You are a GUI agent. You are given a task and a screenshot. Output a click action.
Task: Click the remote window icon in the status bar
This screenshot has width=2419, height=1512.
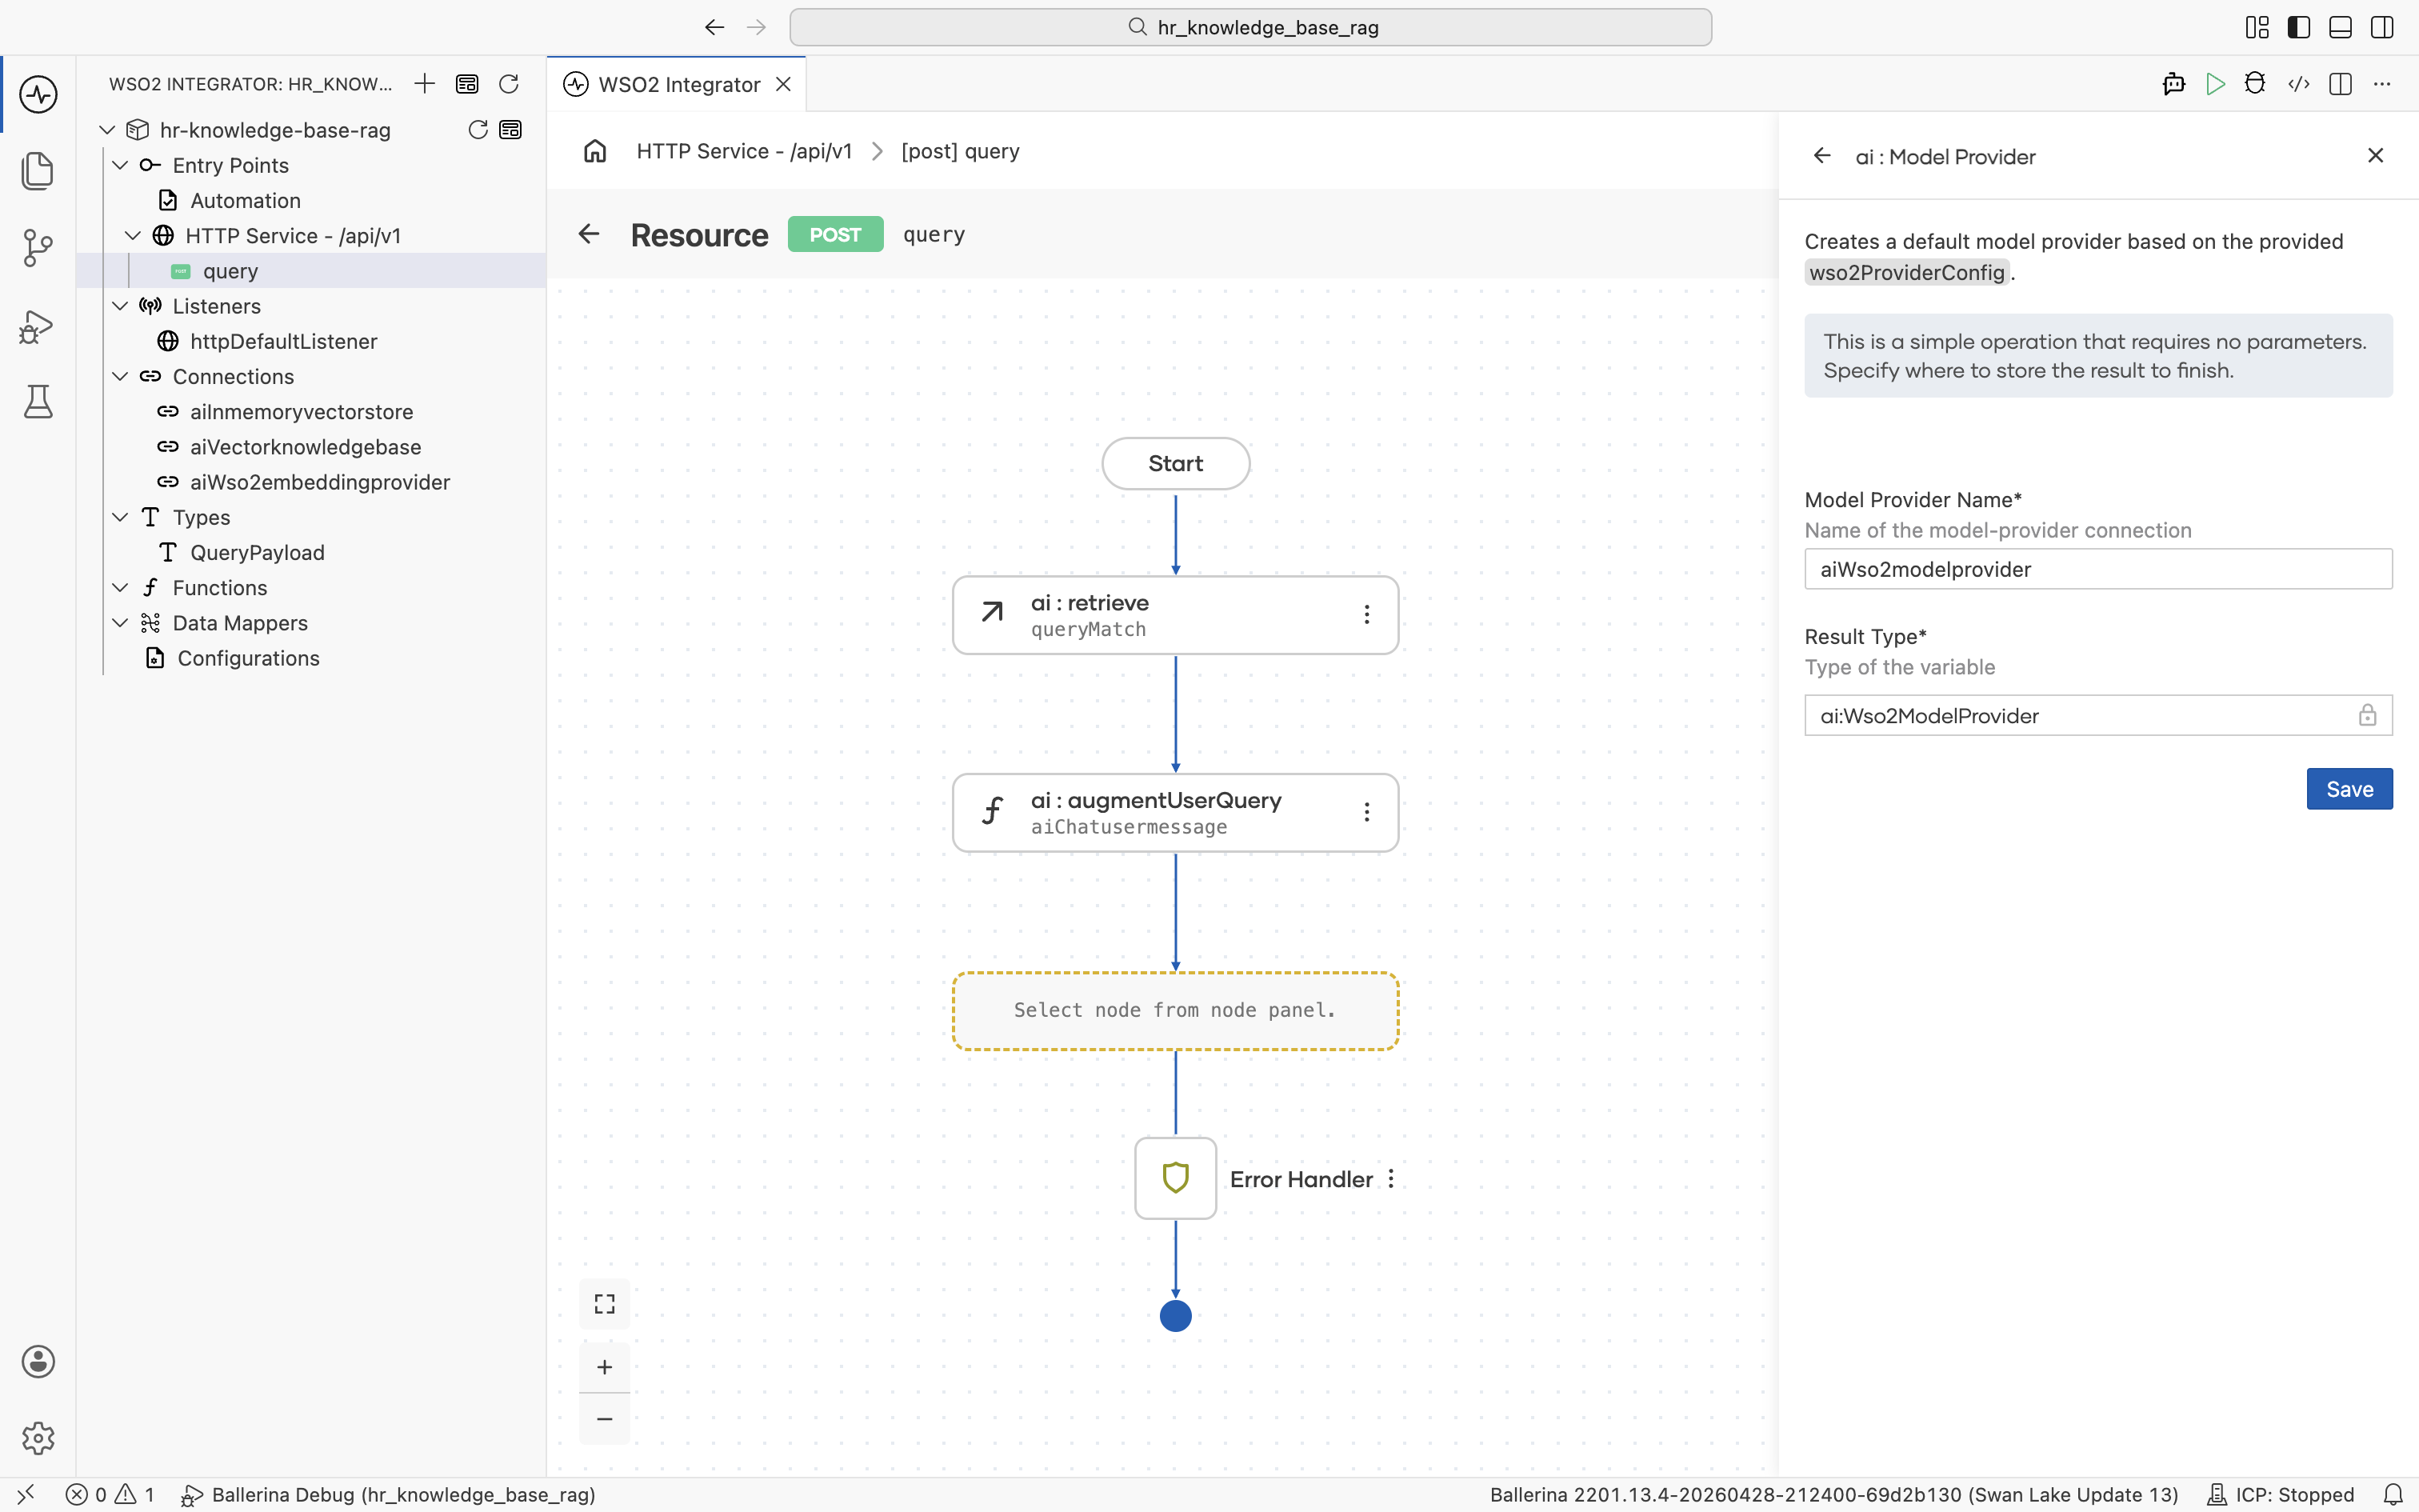(x=26, y=1495)
